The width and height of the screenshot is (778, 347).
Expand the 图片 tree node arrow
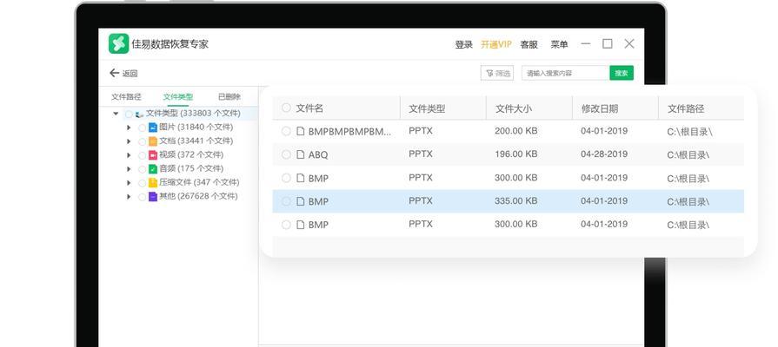tap(129, 128)
